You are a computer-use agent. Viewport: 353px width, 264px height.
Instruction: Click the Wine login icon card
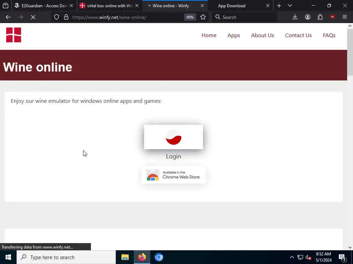pos(173,137)
